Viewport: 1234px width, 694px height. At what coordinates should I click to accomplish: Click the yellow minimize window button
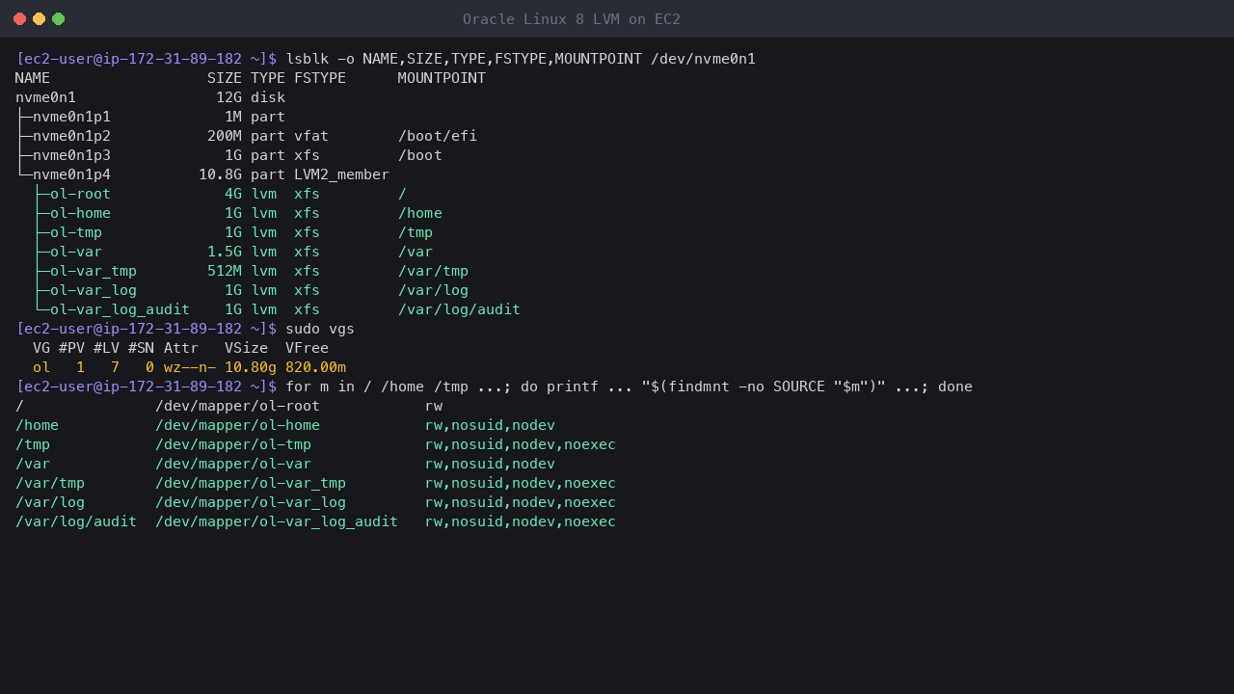click(40, 19)
